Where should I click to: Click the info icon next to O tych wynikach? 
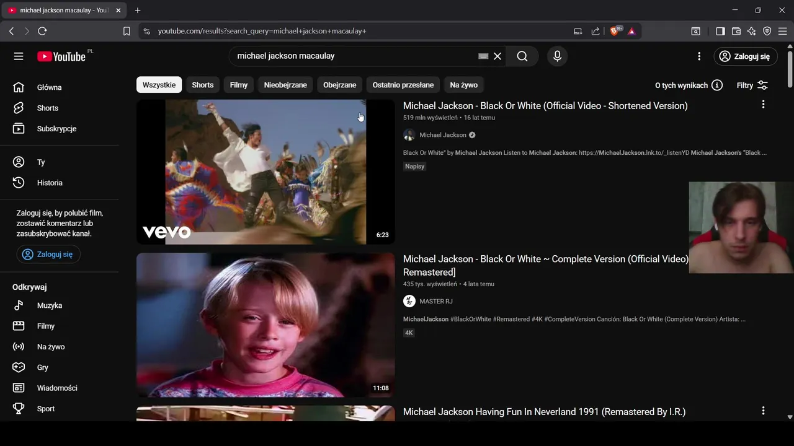717,85
